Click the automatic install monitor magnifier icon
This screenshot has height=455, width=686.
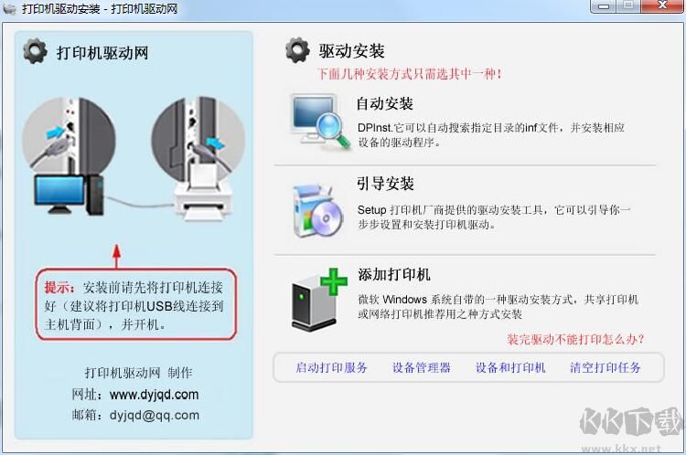(321, 122)
